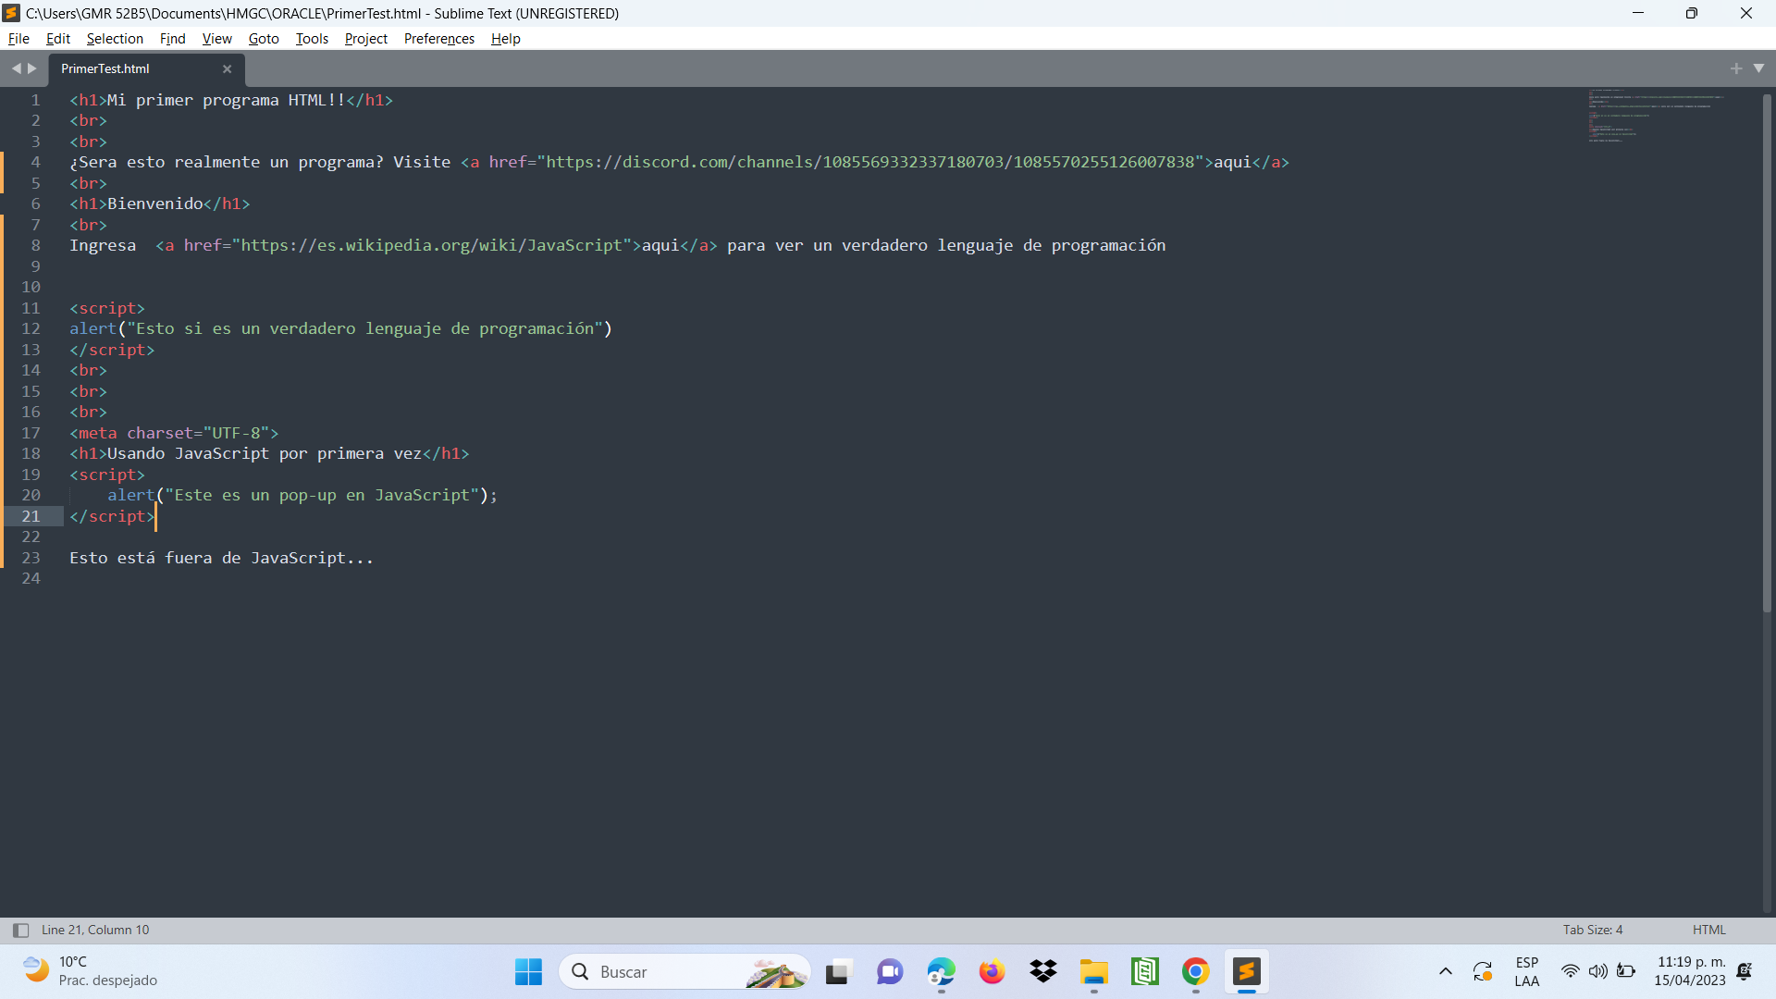1776x999 pixels.
Task: Open the Preferences menu
Action: coord(438,39)
